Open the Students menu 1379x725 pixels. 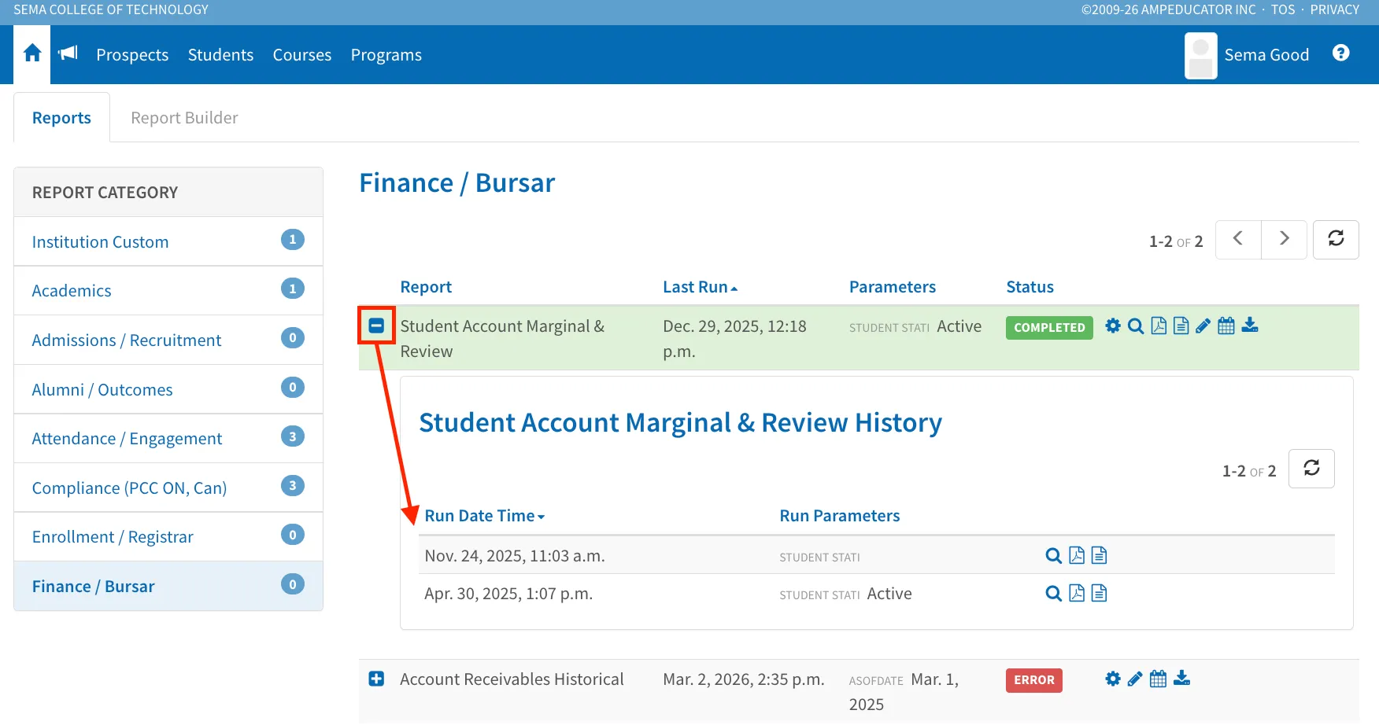point(220,55)
